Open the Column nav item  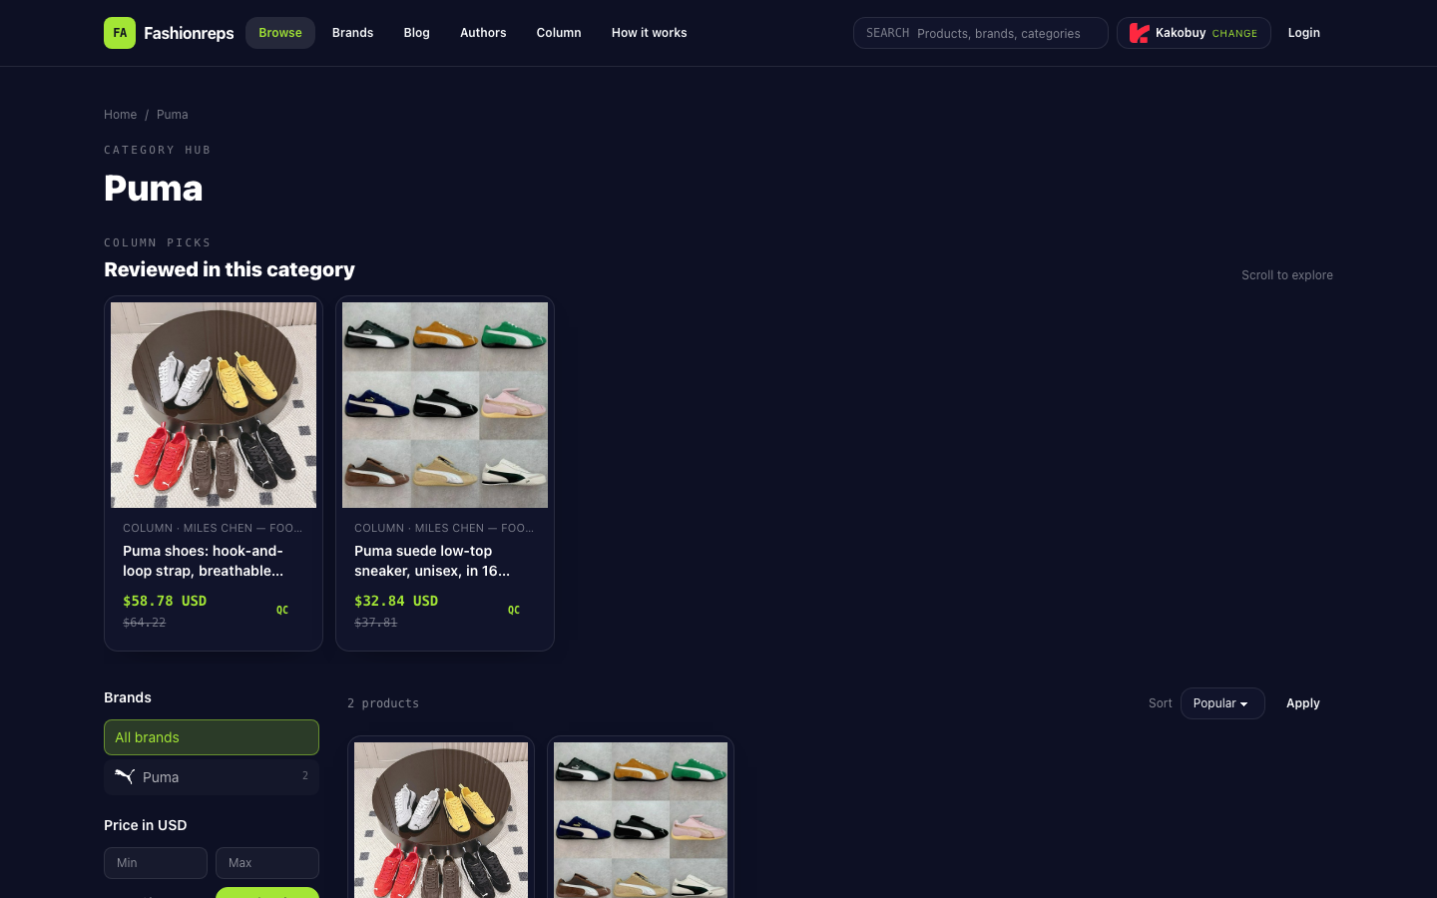(559, 33)
